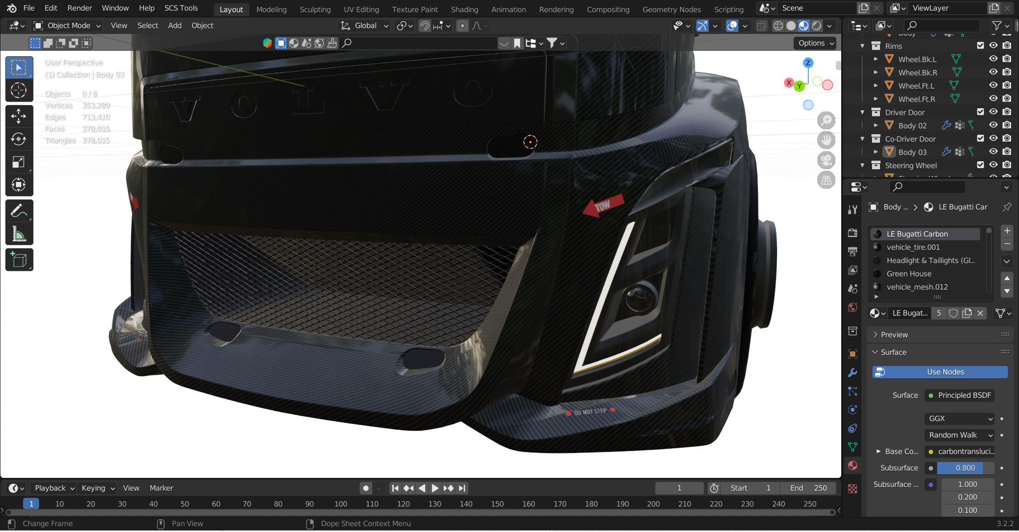Select the Move tool
This screenshot has height=532, width=1019.
(x=19, y=116)
